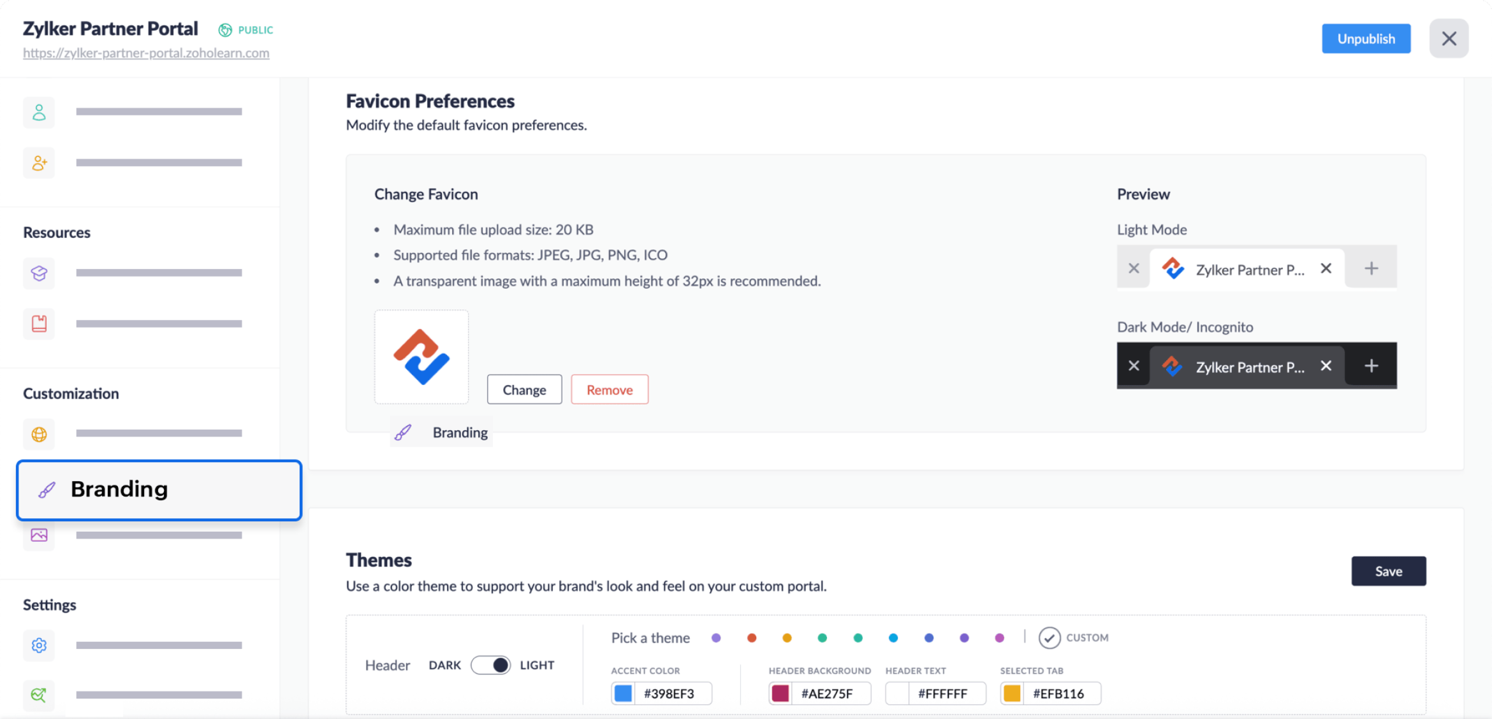Open the settings gear icon under Settings
The height and width of the screenshot is (719, 1492).
(39, 645)
